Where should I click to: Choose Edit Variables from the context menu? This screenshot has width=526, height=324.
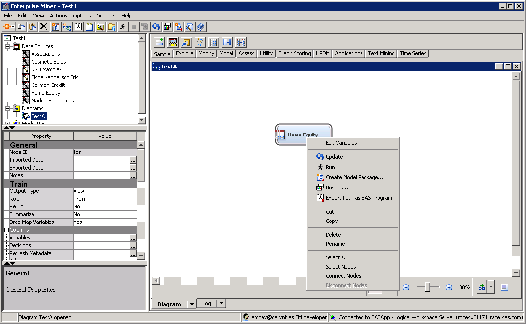click(344, 143)
